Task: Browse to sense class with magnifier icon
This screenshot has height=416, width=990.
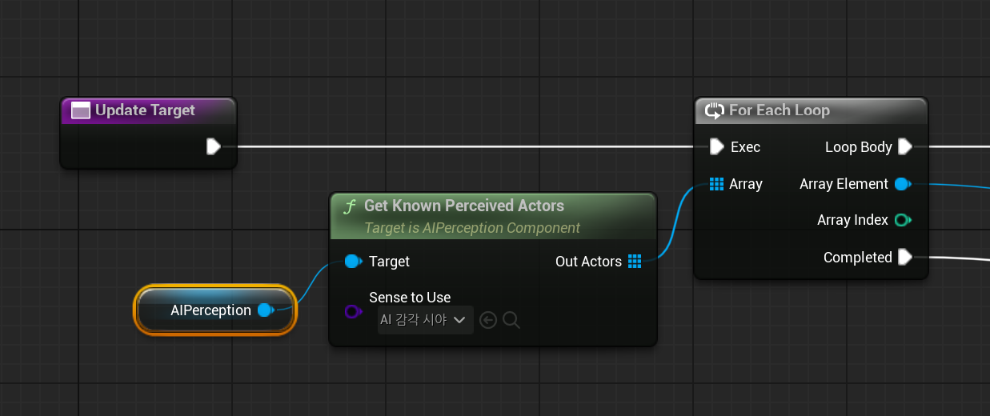Action: tap(512, 321)
